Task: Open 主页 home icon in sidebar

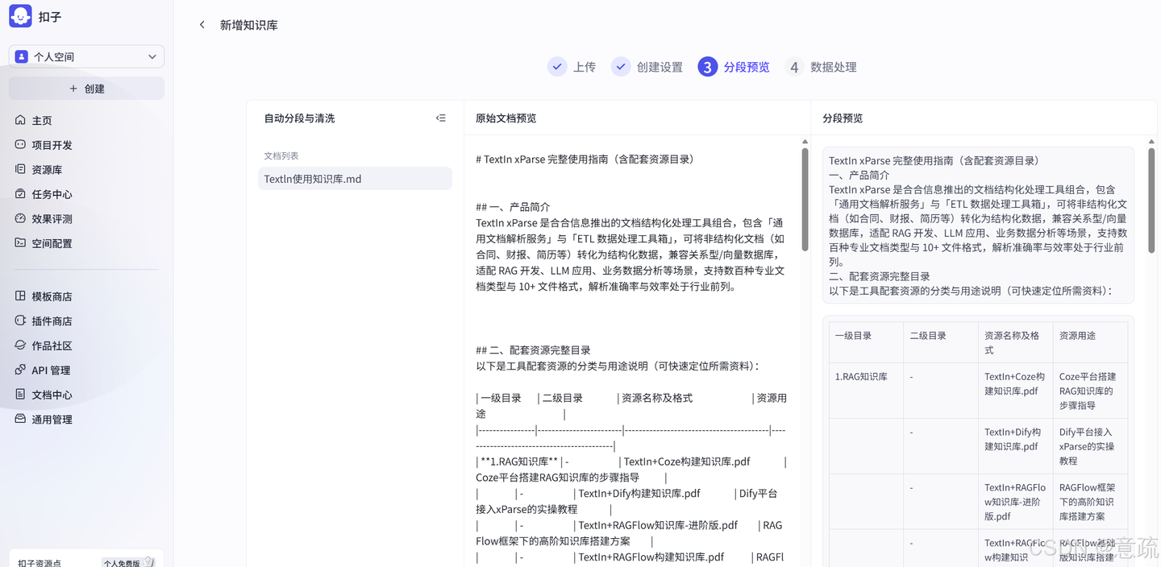Action: point(21,120)
